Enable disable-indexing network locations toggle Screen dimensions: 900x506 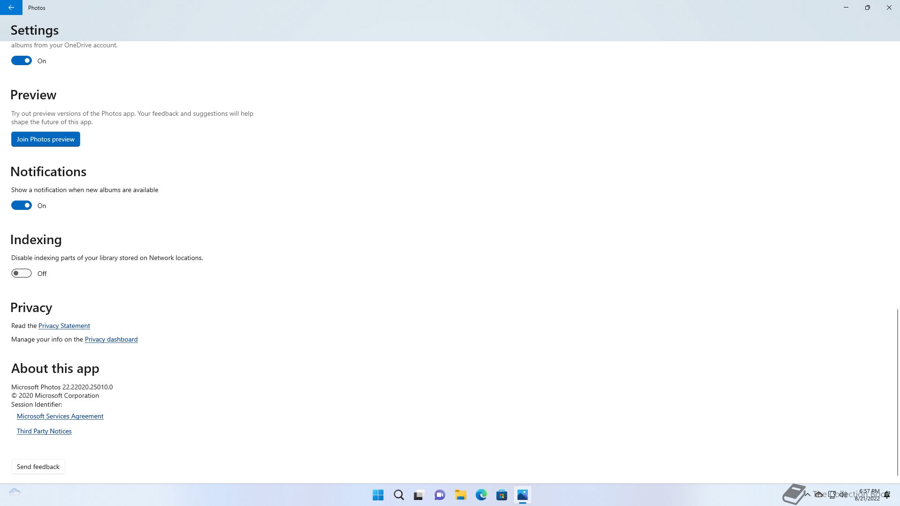22,273
